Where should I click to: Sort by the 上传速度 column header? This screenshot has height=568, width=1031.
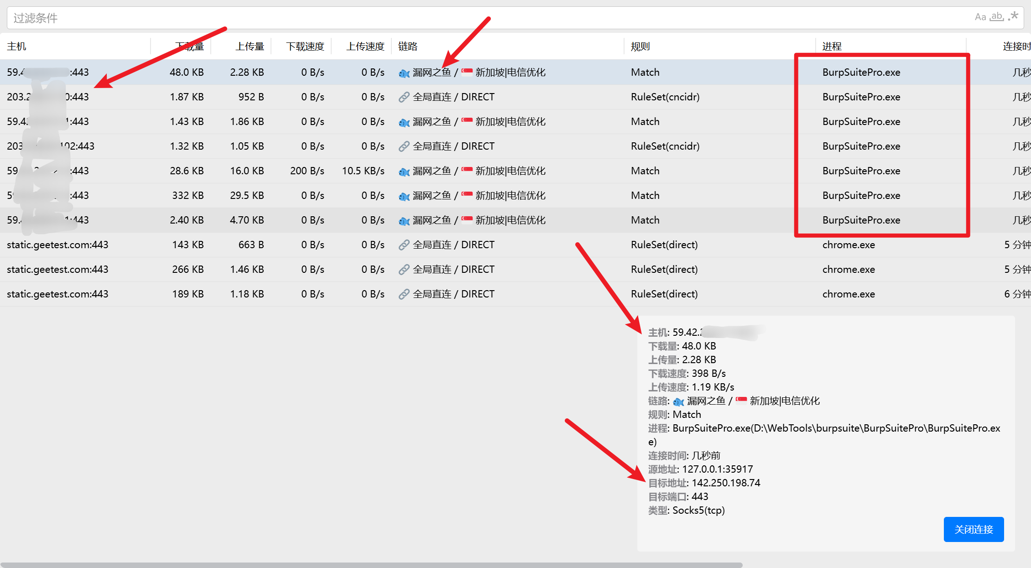tap(365, 46)
